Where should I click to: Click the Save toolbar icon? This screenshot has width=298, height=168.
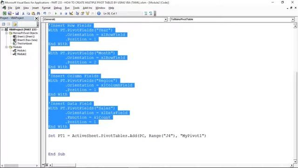pos(17,14)
